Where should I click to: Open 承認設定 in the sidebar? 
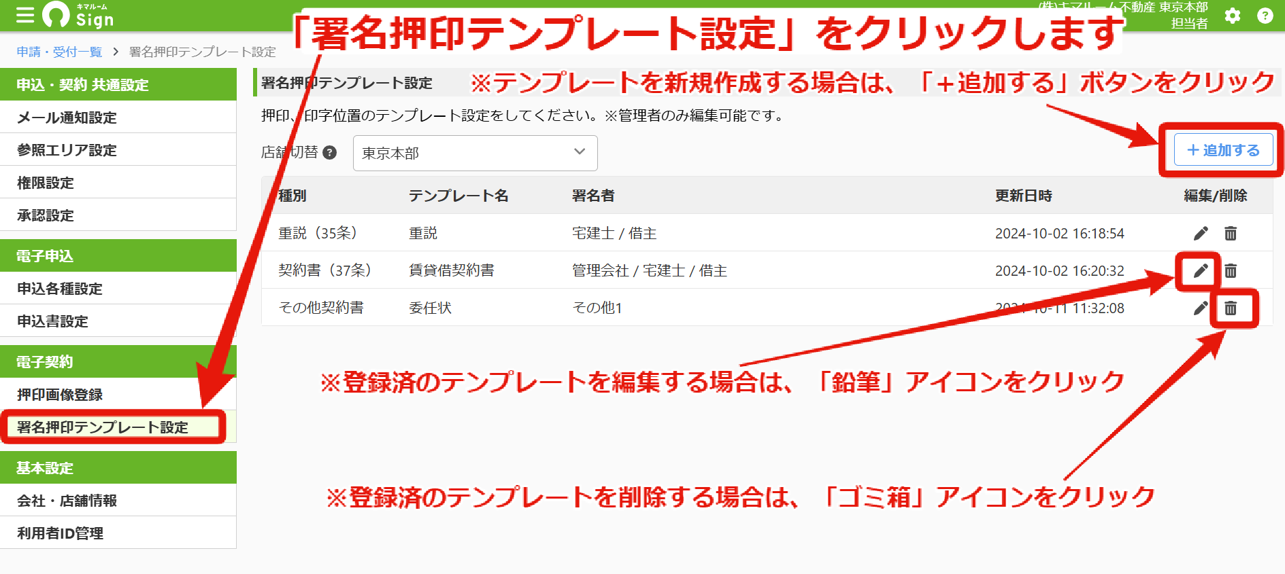coord(118,215)
